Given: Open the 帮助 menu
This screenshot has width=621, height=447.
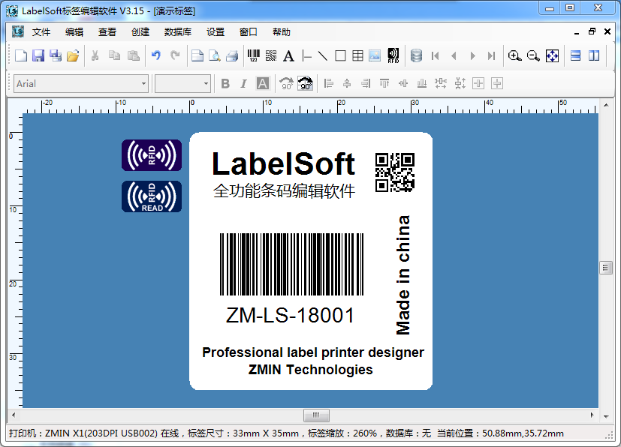Looking at the screenshot, I should 282,32.
